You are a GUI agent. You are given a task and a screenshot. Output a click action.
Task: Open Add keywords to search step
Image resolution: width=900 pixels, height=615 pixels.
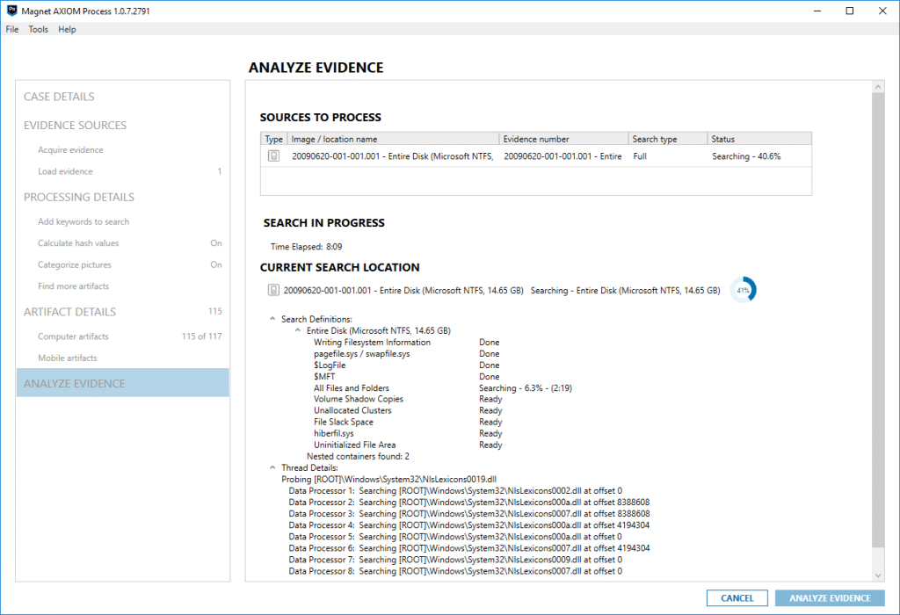[x=83, y=221]
